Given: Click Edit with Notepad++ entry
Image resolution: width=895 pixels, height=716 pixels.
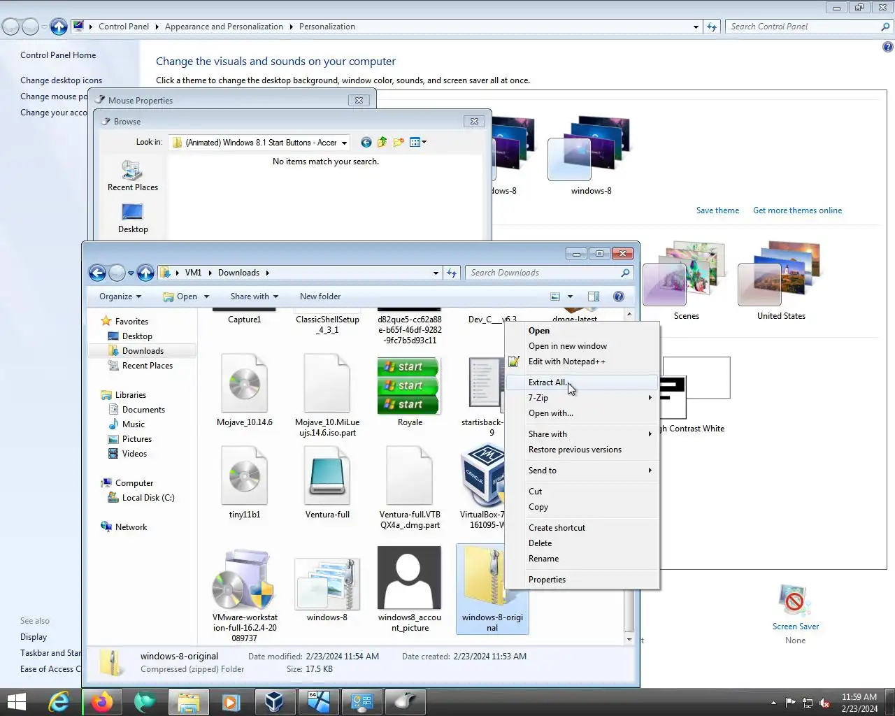Looking at the screenshot, I should point(566,361).
